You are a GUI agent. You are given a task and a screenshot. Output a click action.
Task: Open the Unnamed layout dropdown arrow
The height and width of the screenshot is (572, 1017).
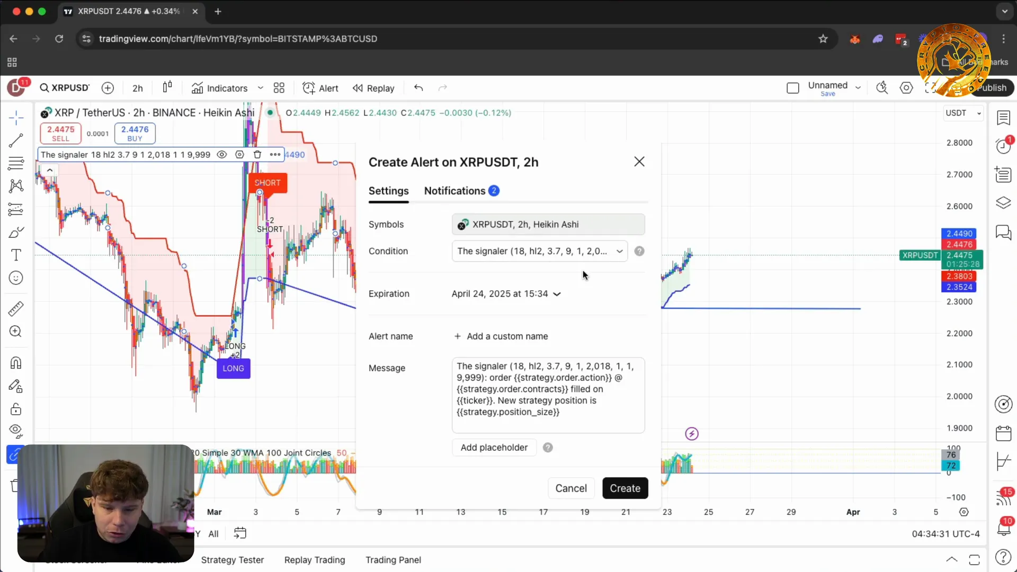858,88
